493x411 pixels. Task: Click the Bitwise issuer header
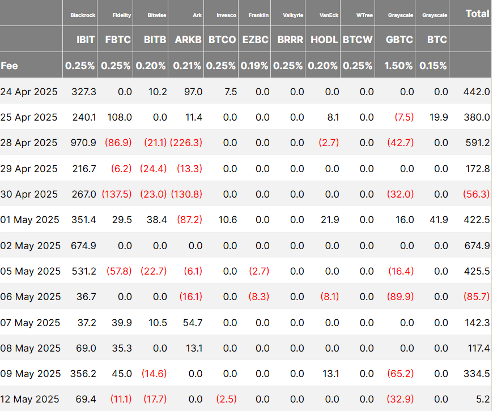coord(156,15)
